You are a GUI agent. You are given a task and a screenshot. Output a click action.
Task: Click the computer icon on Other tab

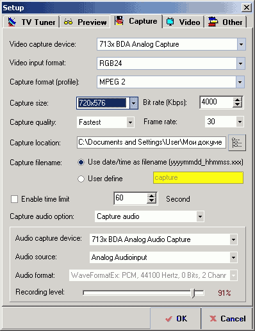[213, 22]
